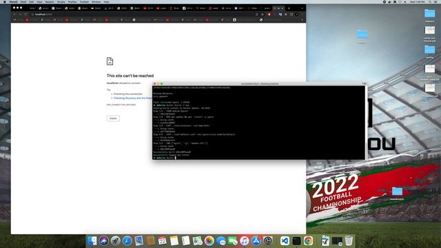Image resolution: width=441 pixels, height=248 pixels.
Task: Open the Mail stamp icon in Dock
Action: click(139, 240)
